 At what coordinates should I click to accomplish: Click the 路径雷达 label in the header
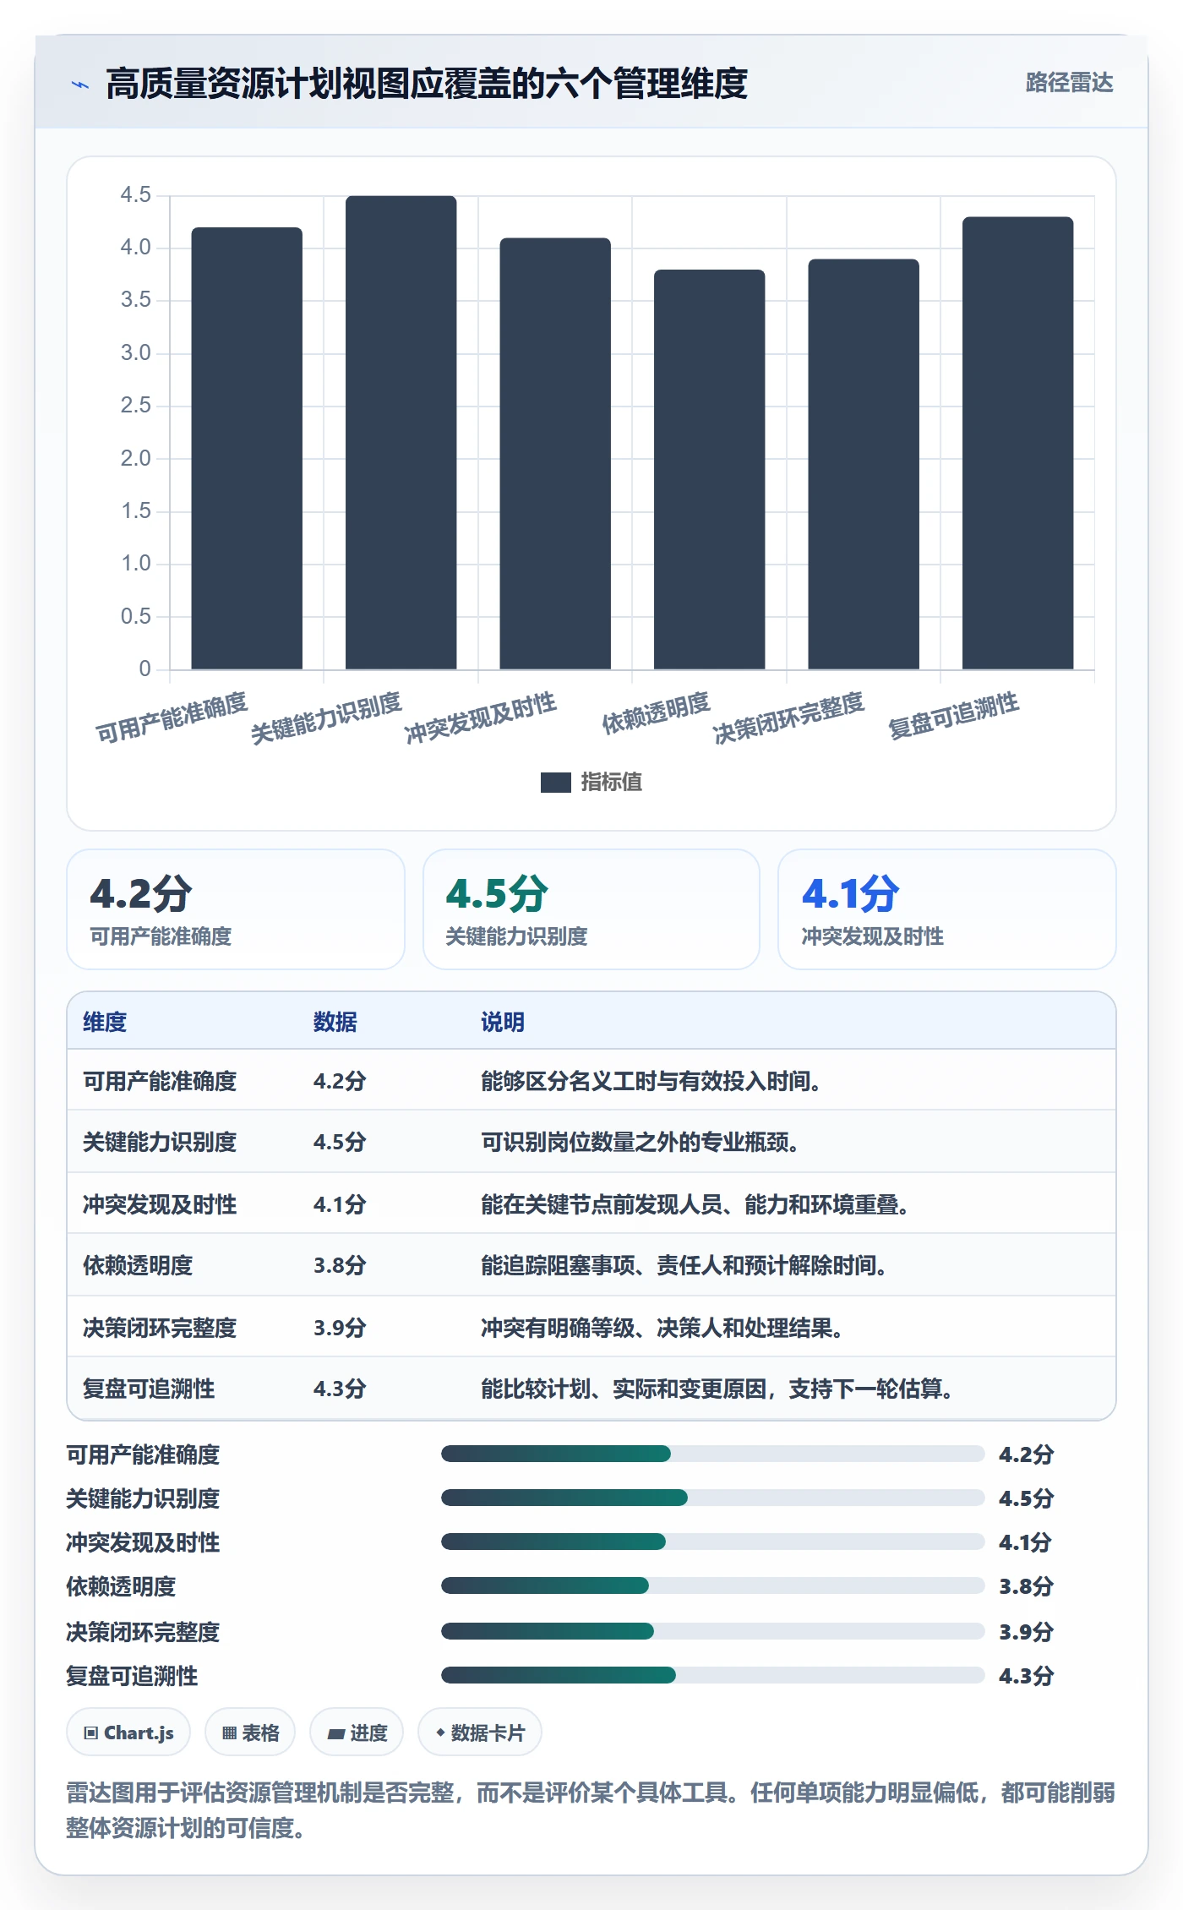tap(1069, 83)
